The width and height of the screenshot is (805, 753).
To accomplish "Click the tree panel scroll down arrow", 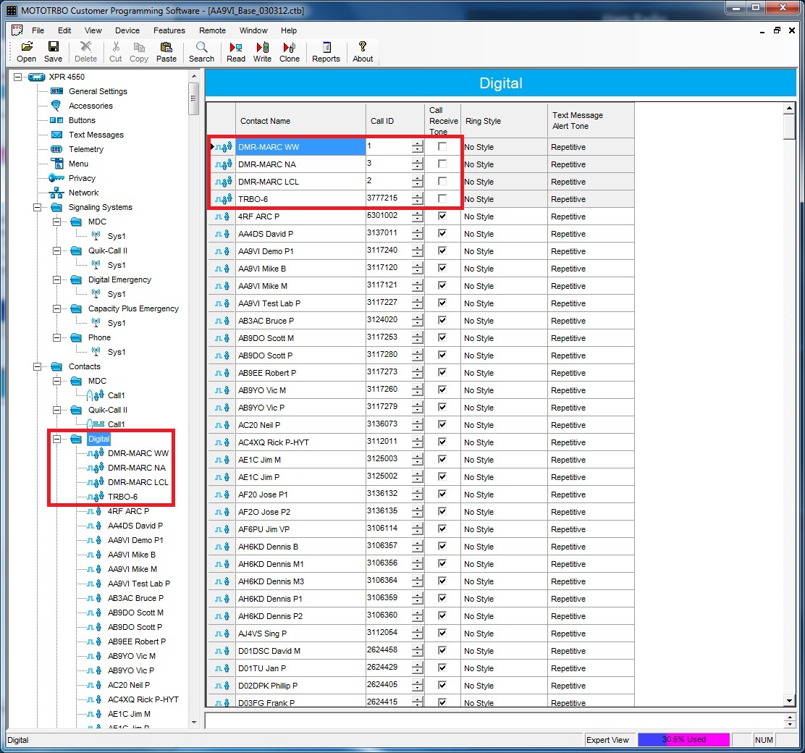I will tap(193, 722).
